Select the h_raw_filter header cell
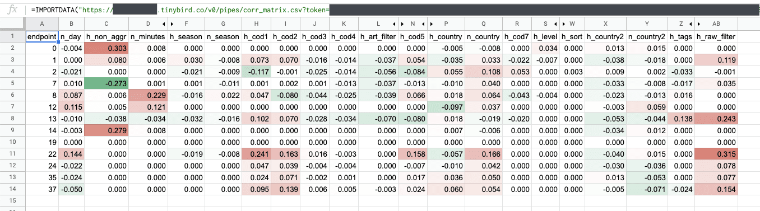The height and width of the screenshot is (211, 760). (716, 36)
